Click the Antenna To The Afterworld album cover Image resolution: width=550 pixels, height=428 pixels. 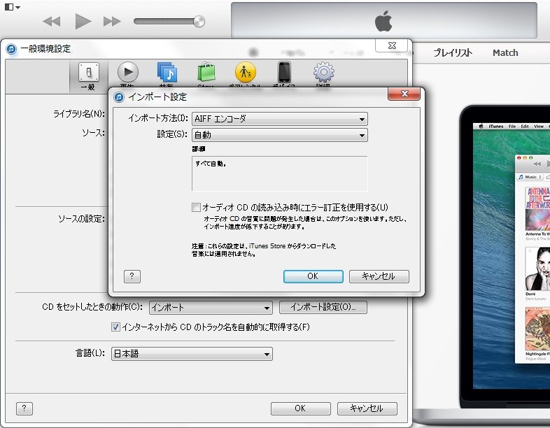[x=537, y=209]
